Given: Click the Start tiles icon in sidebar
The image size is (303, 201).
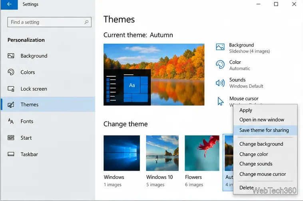Looking at the screenshot, I should point(11,138).
